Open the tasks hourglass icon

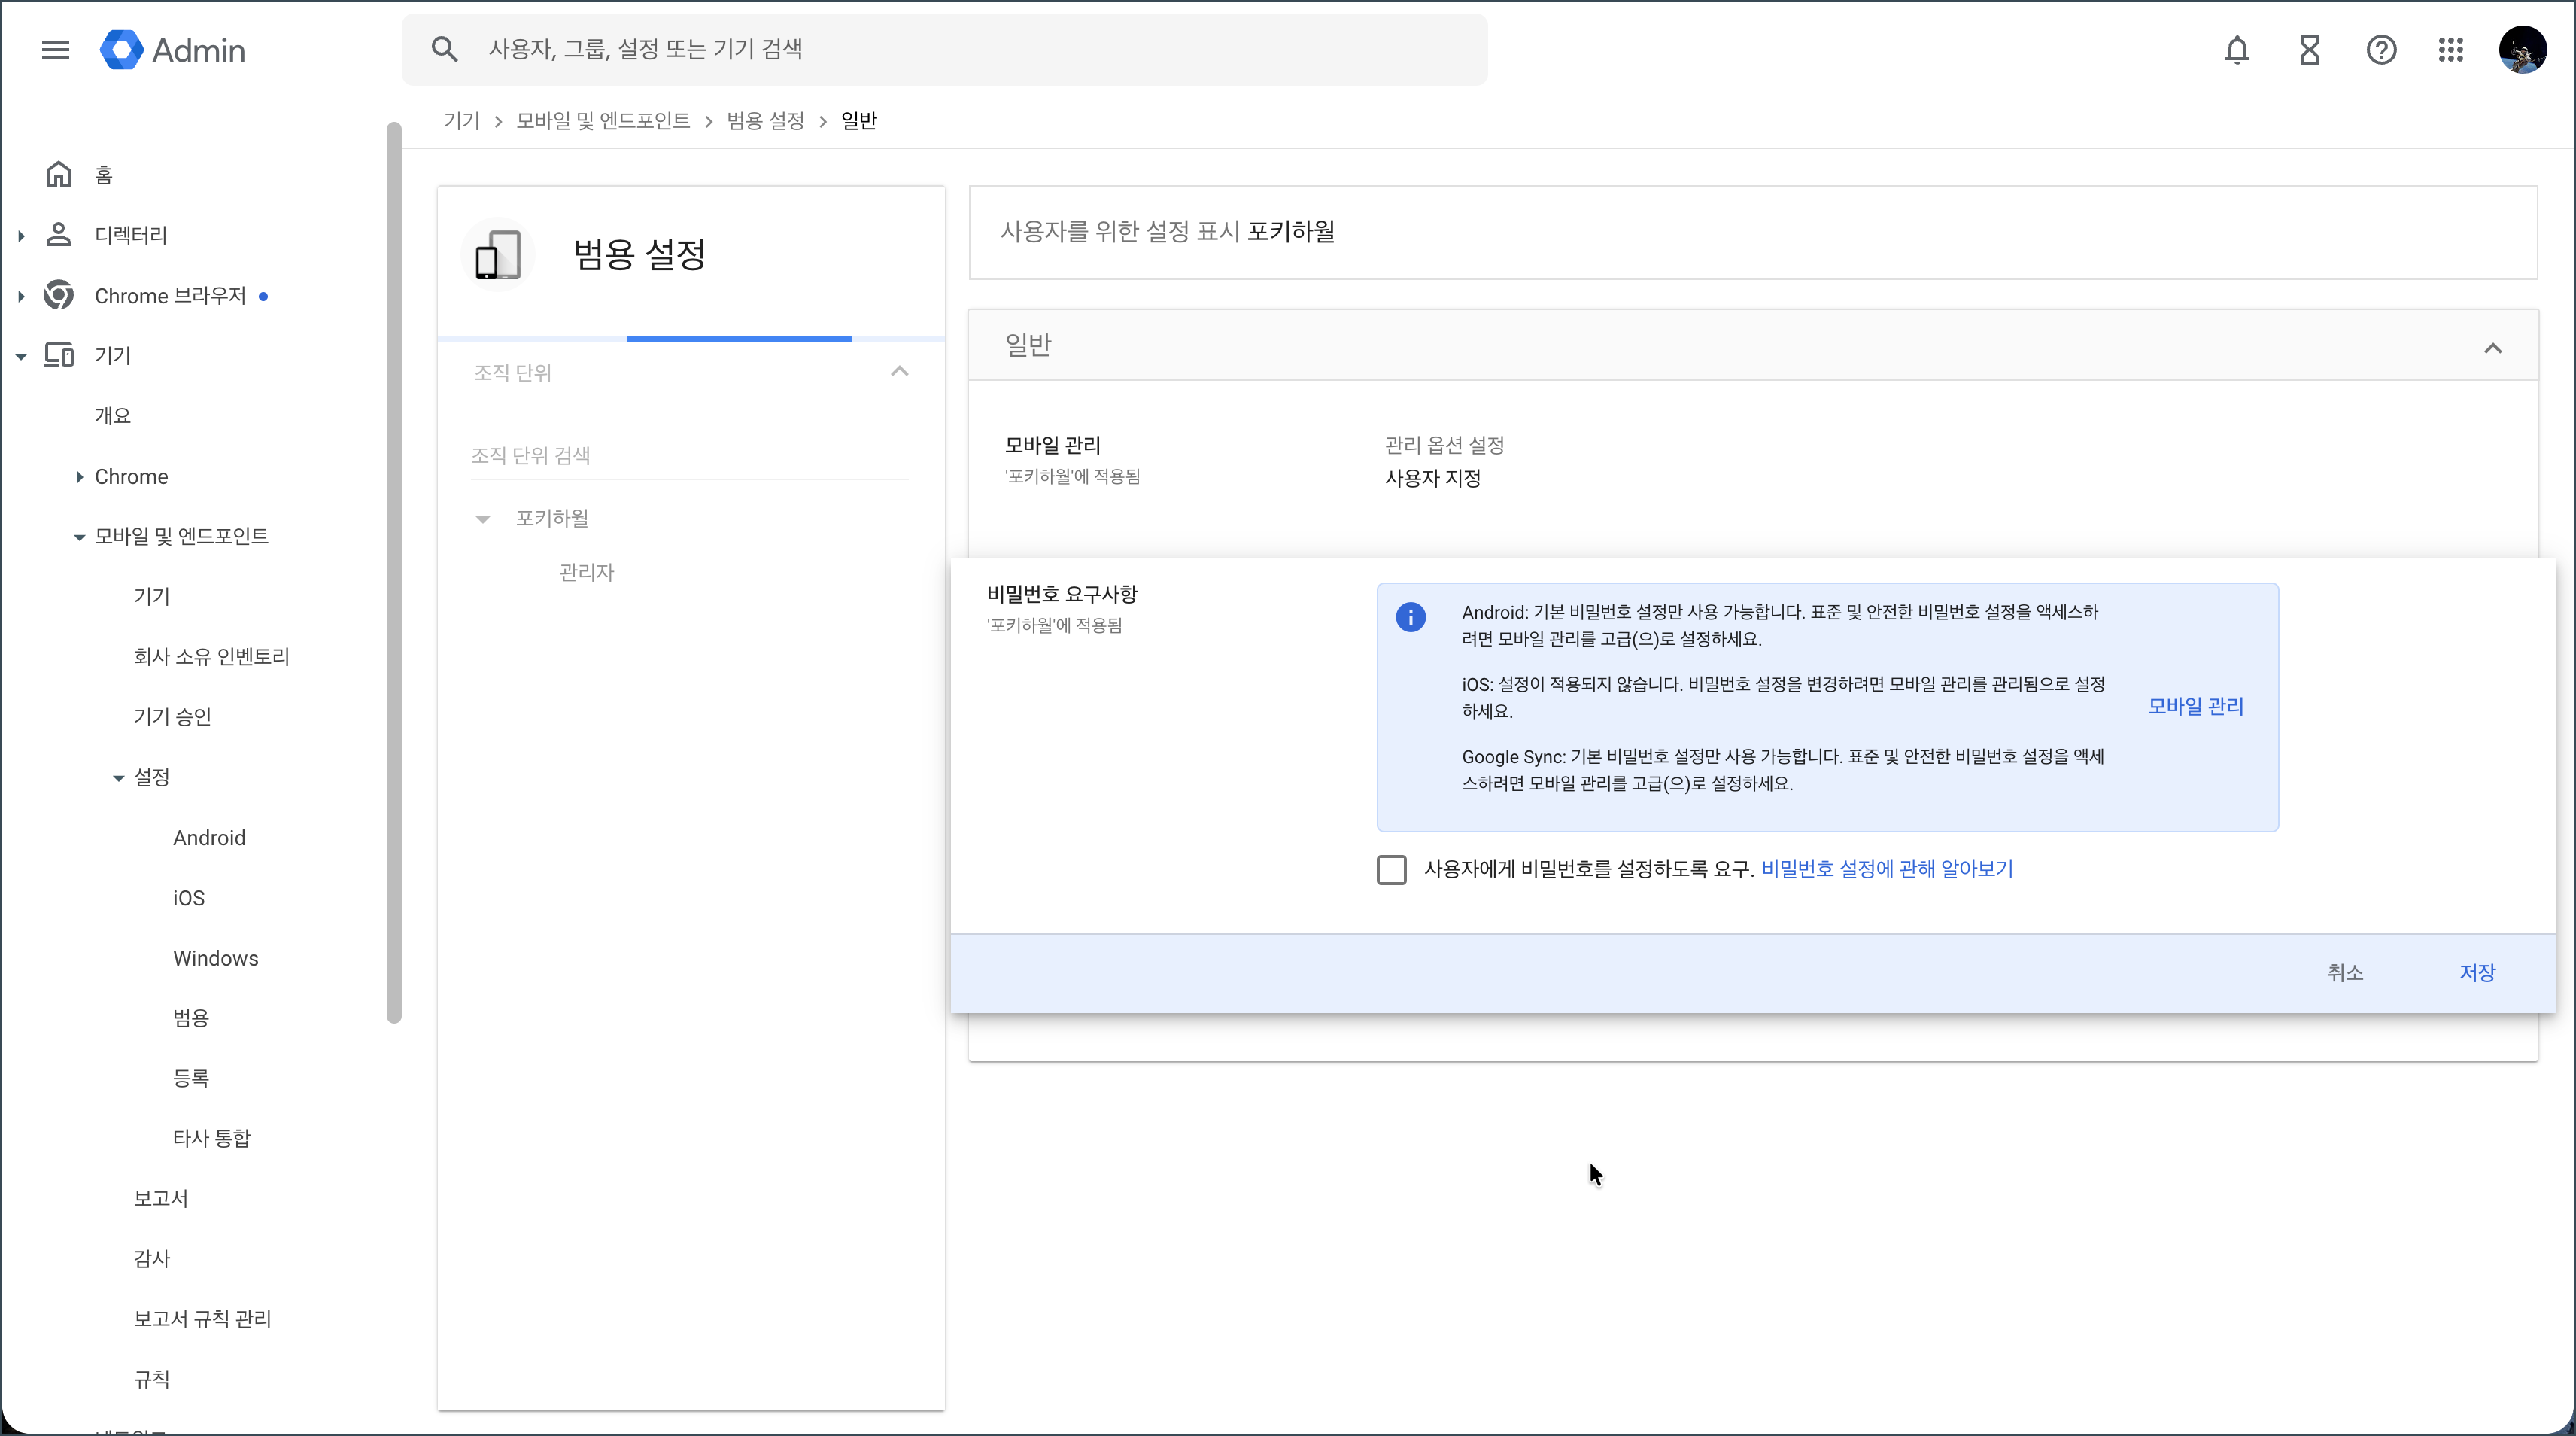[x=2309, y=50]
